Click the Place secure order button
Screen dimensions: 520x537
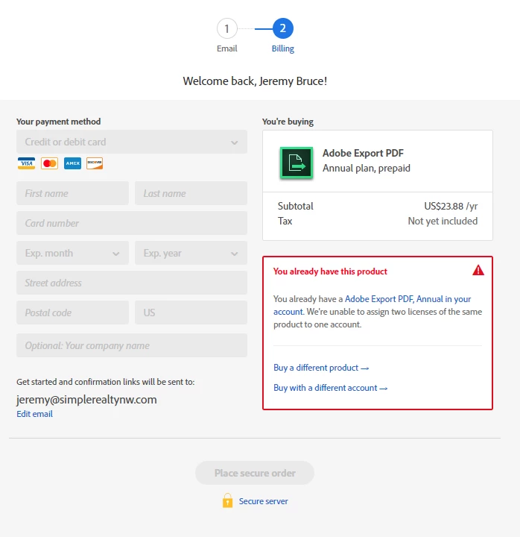tap(255, 473)
